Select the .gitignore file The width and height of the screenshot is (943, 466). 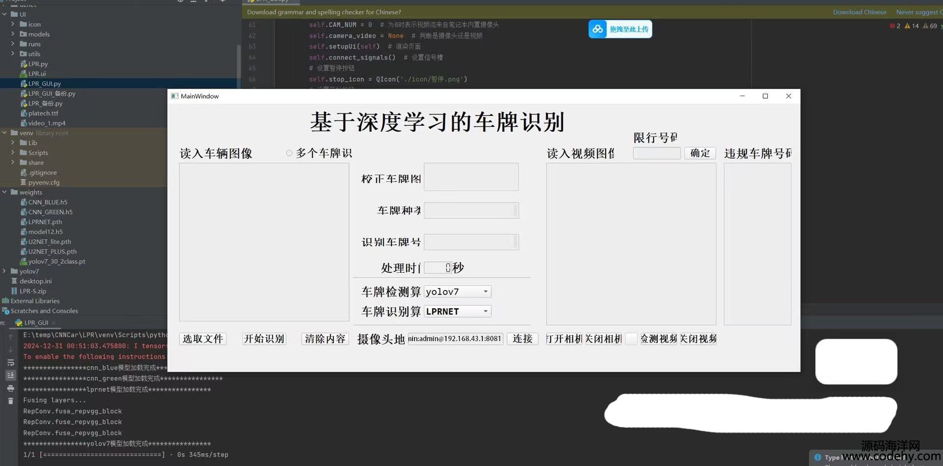click(x=42, y=173)
